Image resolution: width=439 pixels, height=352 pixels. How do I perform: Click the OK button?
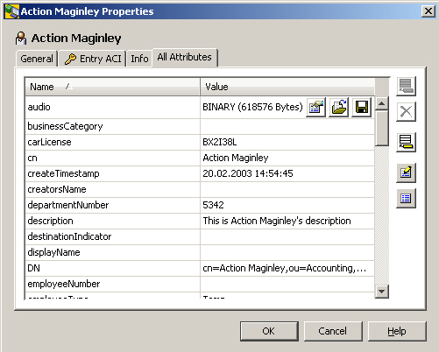click(x=269, y=331)
